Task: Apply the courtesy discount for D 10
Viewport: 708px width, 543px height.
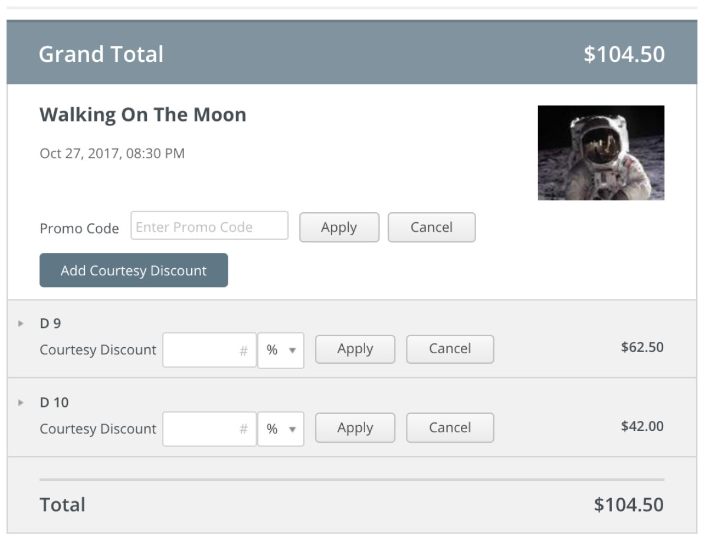Action: pos(355,428)
